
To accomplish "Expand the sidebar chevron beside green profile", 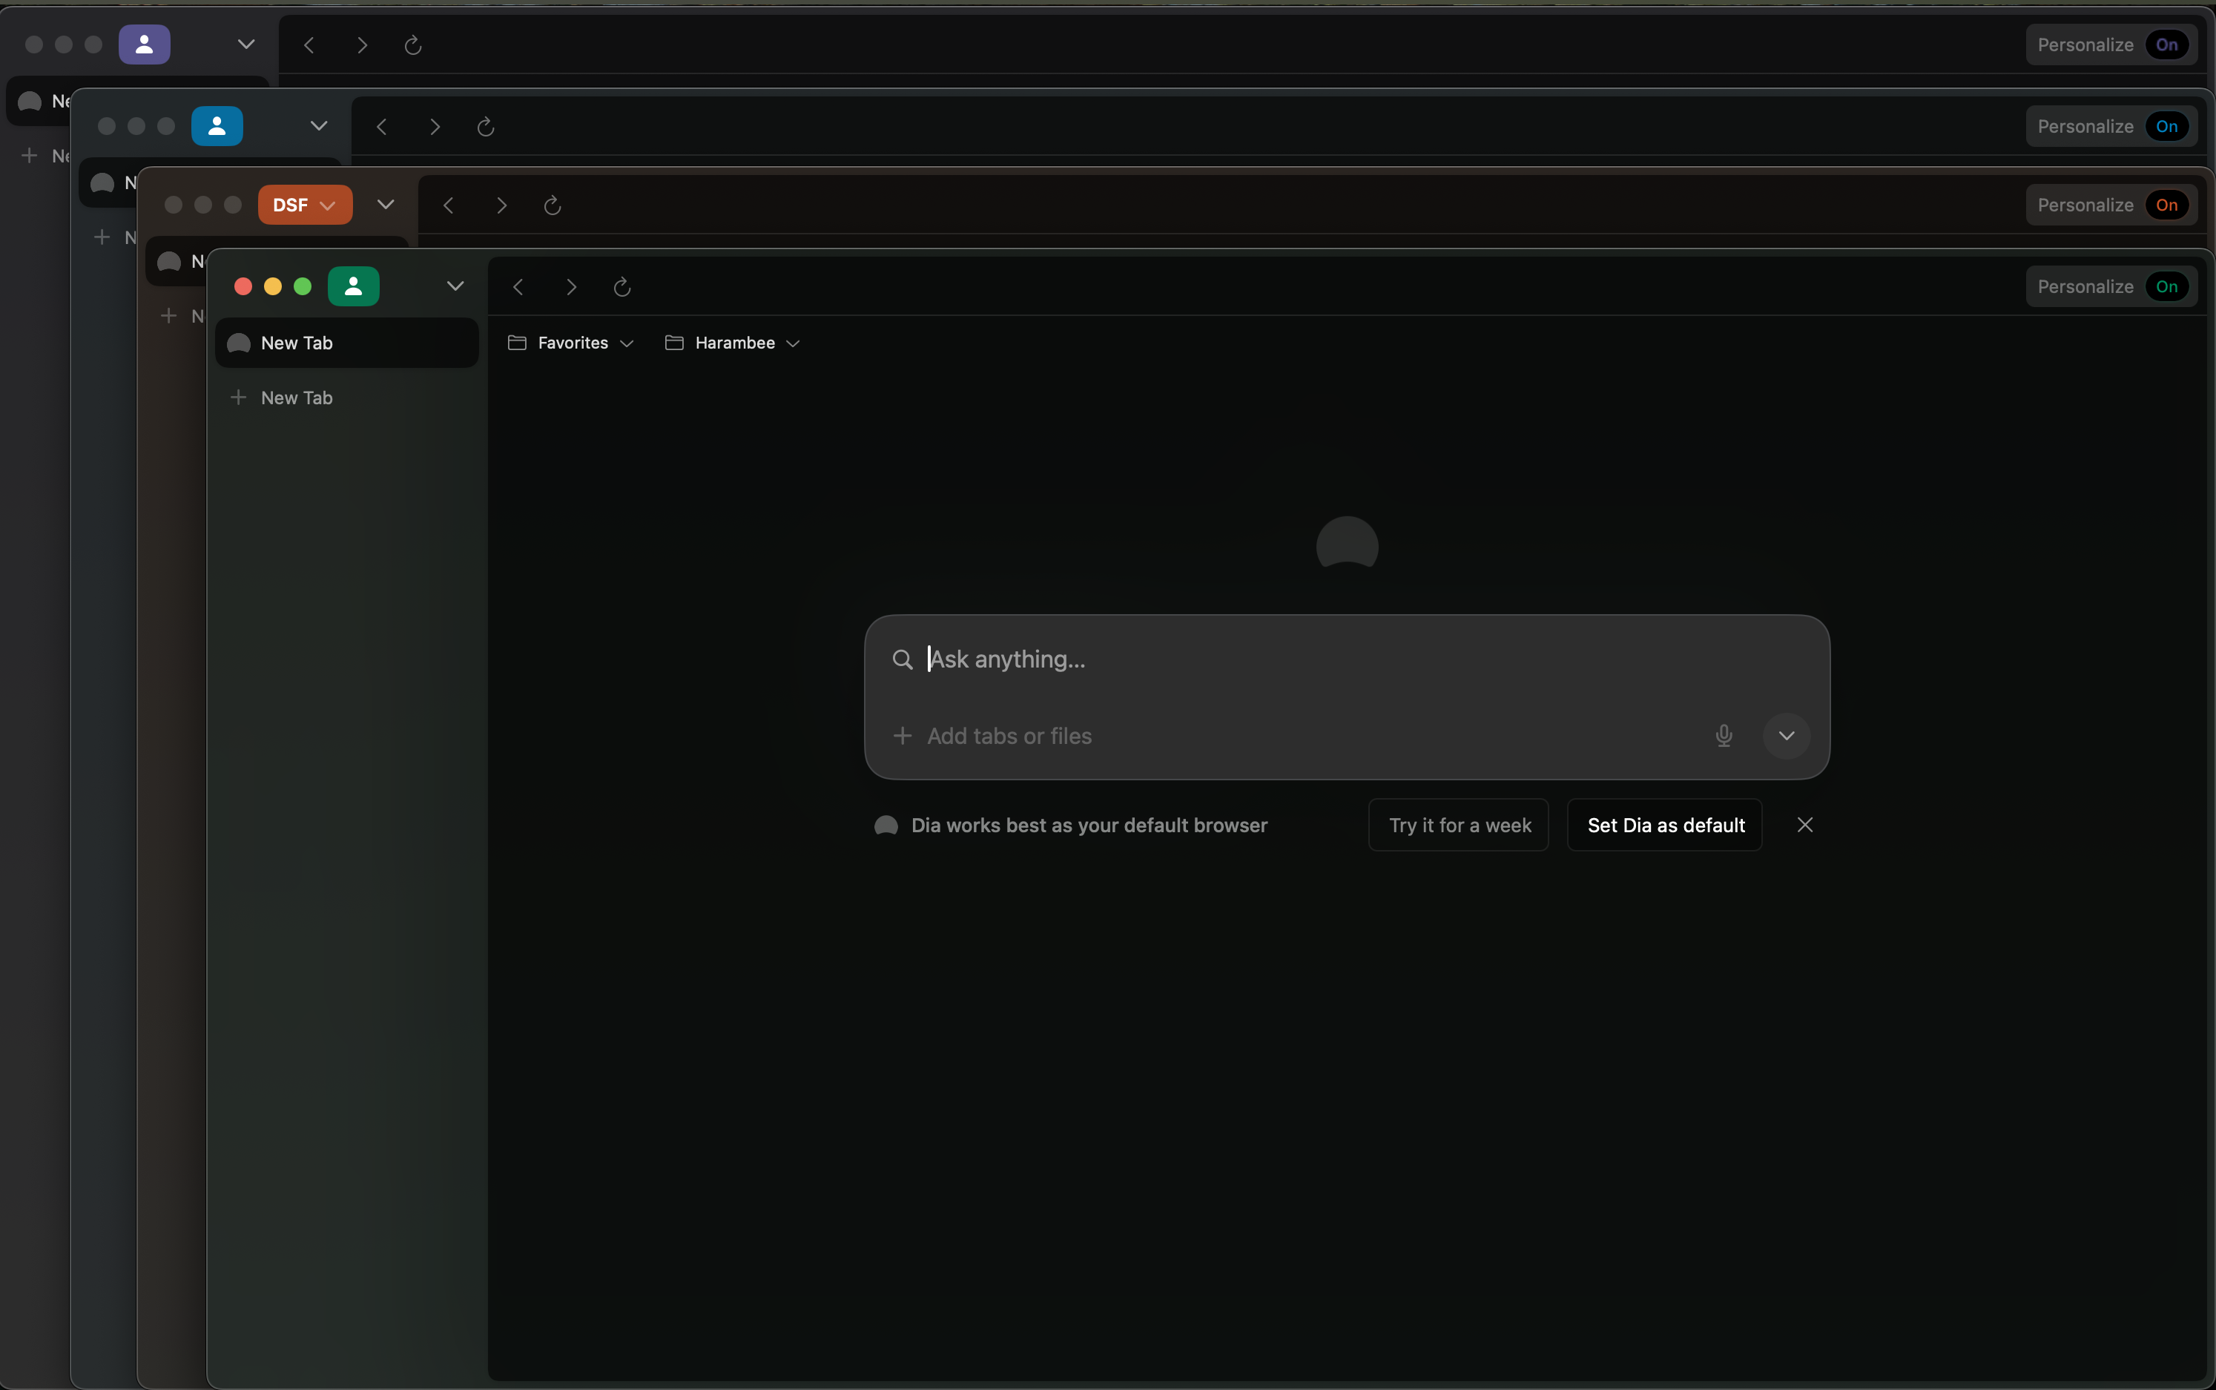I will click(x=455, y=286).
